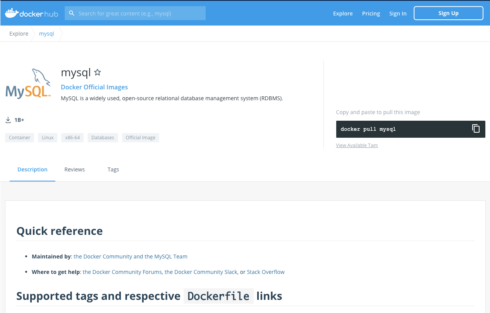Viewport: 490px width, 313px height.
Task: Click the Docker Hub whale logo
Action: [x=31, y=13]
